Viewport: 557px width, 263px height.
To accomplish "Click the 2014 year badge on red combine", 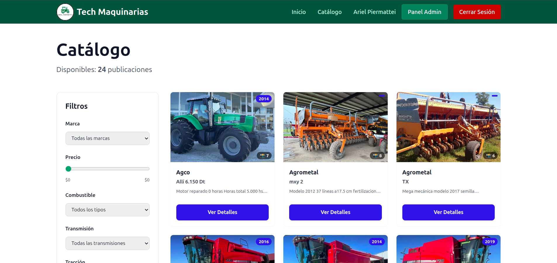I will tap(377, 242).
